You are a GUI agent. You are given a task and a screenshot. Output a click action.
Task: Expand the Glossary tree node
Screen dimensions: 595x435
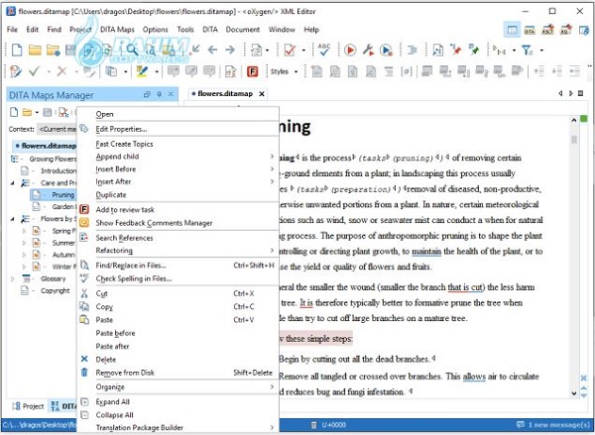[x=13, y=278]
